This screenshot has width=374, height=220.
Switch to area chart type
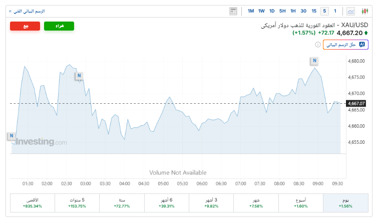(x=351, y=11)
